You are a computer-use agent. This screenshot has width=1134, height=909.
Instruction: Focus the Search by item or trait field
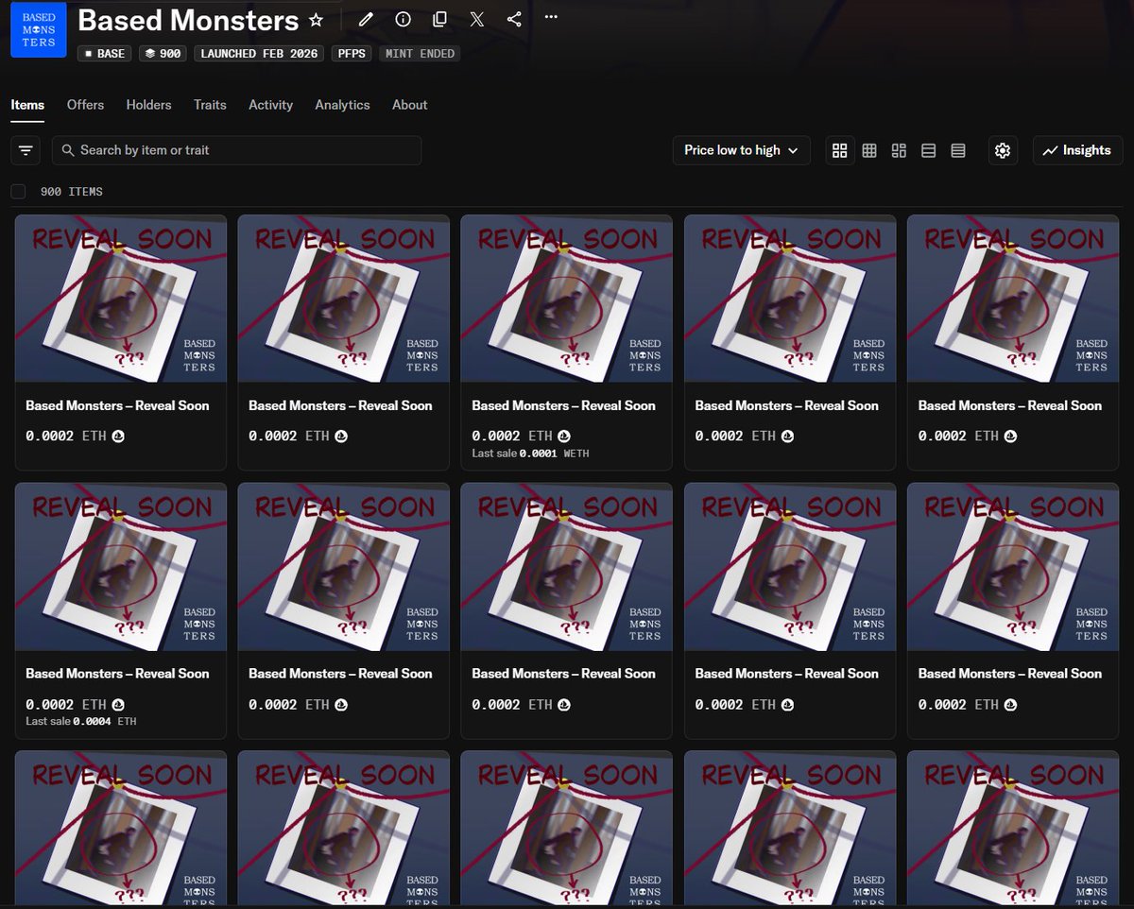click(236, 150)
